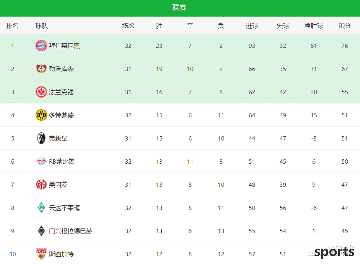Image resolution: width=360 pixels, height=264 pixels.
Task: Sort by the 积分 column header
Action: (x=345, y=25)
